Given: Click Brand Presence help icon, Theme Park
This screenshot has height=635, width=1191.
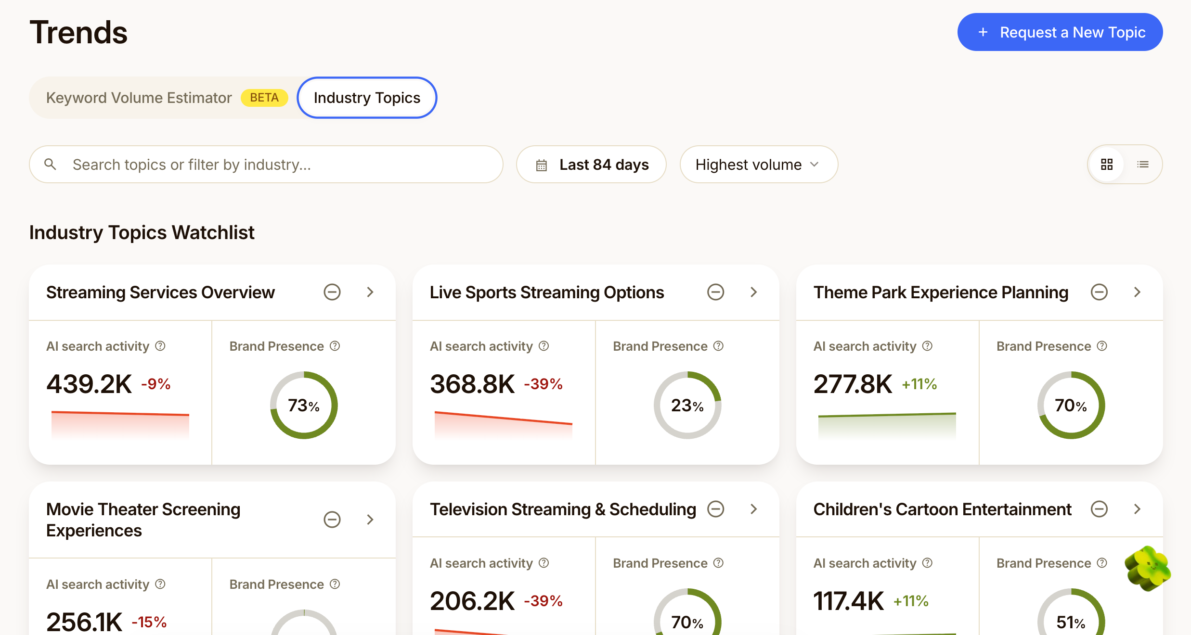Looking at the screenshot, I should [x=1102, y=346].
